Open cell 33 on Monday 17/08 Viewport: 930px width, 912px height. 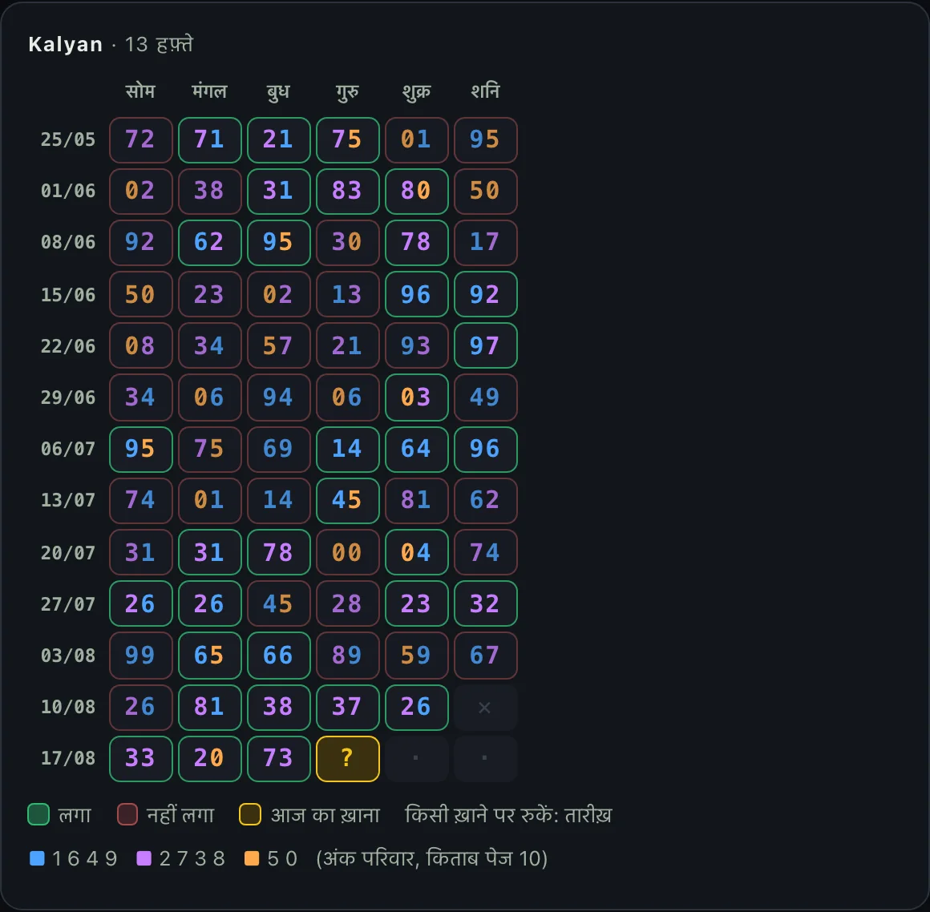click(140, 758)
